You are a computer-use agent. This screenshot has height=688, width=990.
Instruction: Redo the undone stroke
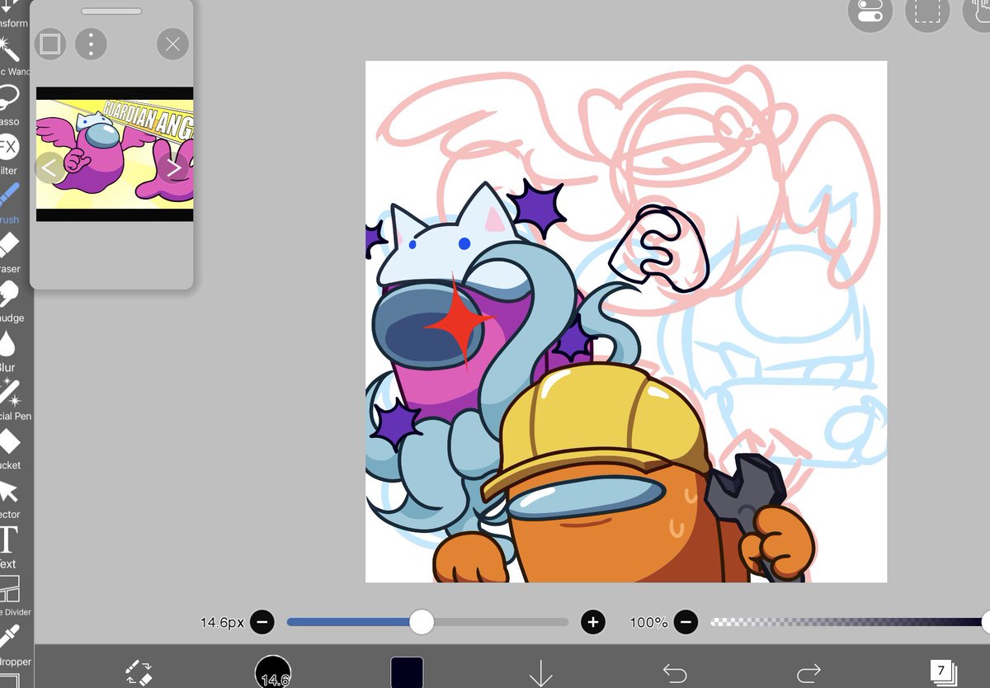(x=809, y=672)
